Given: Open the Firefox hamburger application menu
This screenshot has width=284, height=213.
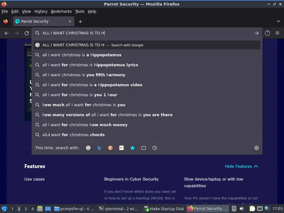Looking at the screenshot, I should [x=277, y=33].
